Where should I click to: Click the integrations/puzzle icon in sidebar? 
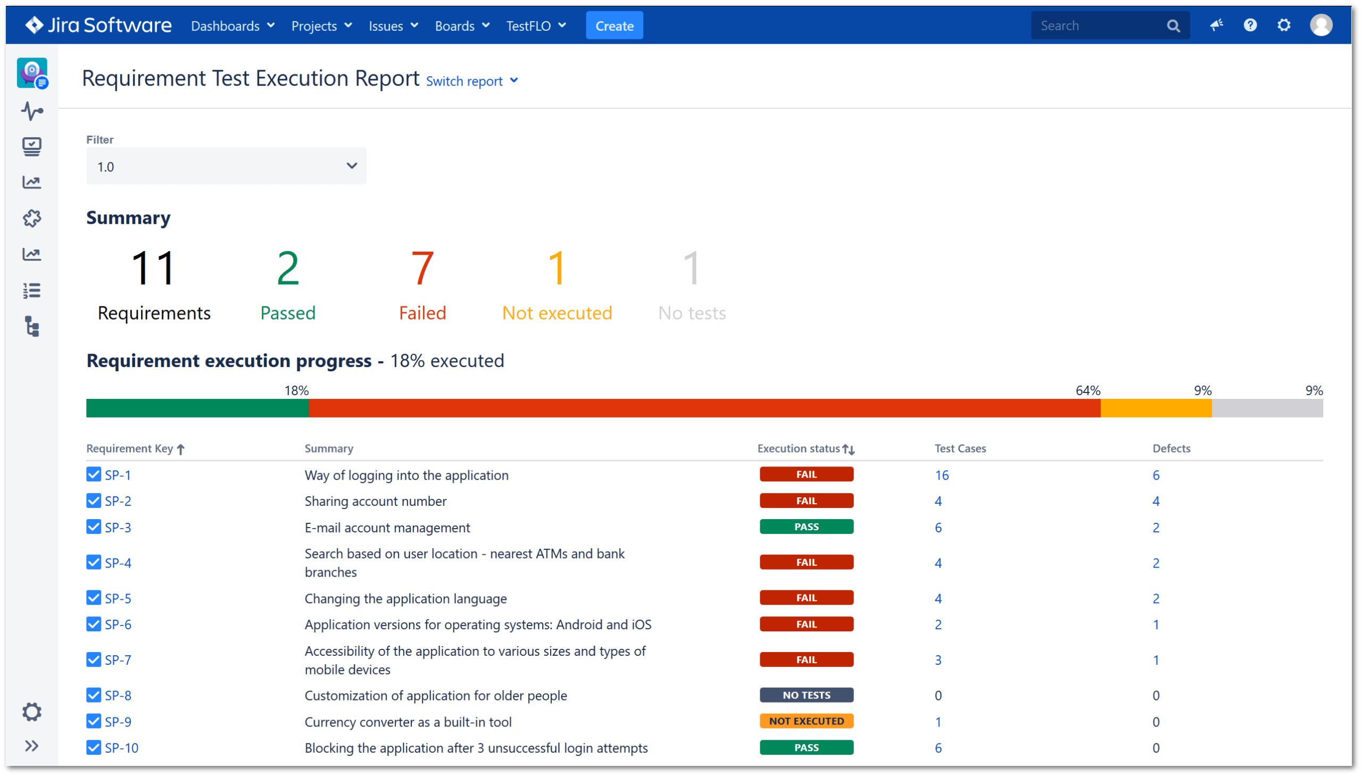click(32, 217)
